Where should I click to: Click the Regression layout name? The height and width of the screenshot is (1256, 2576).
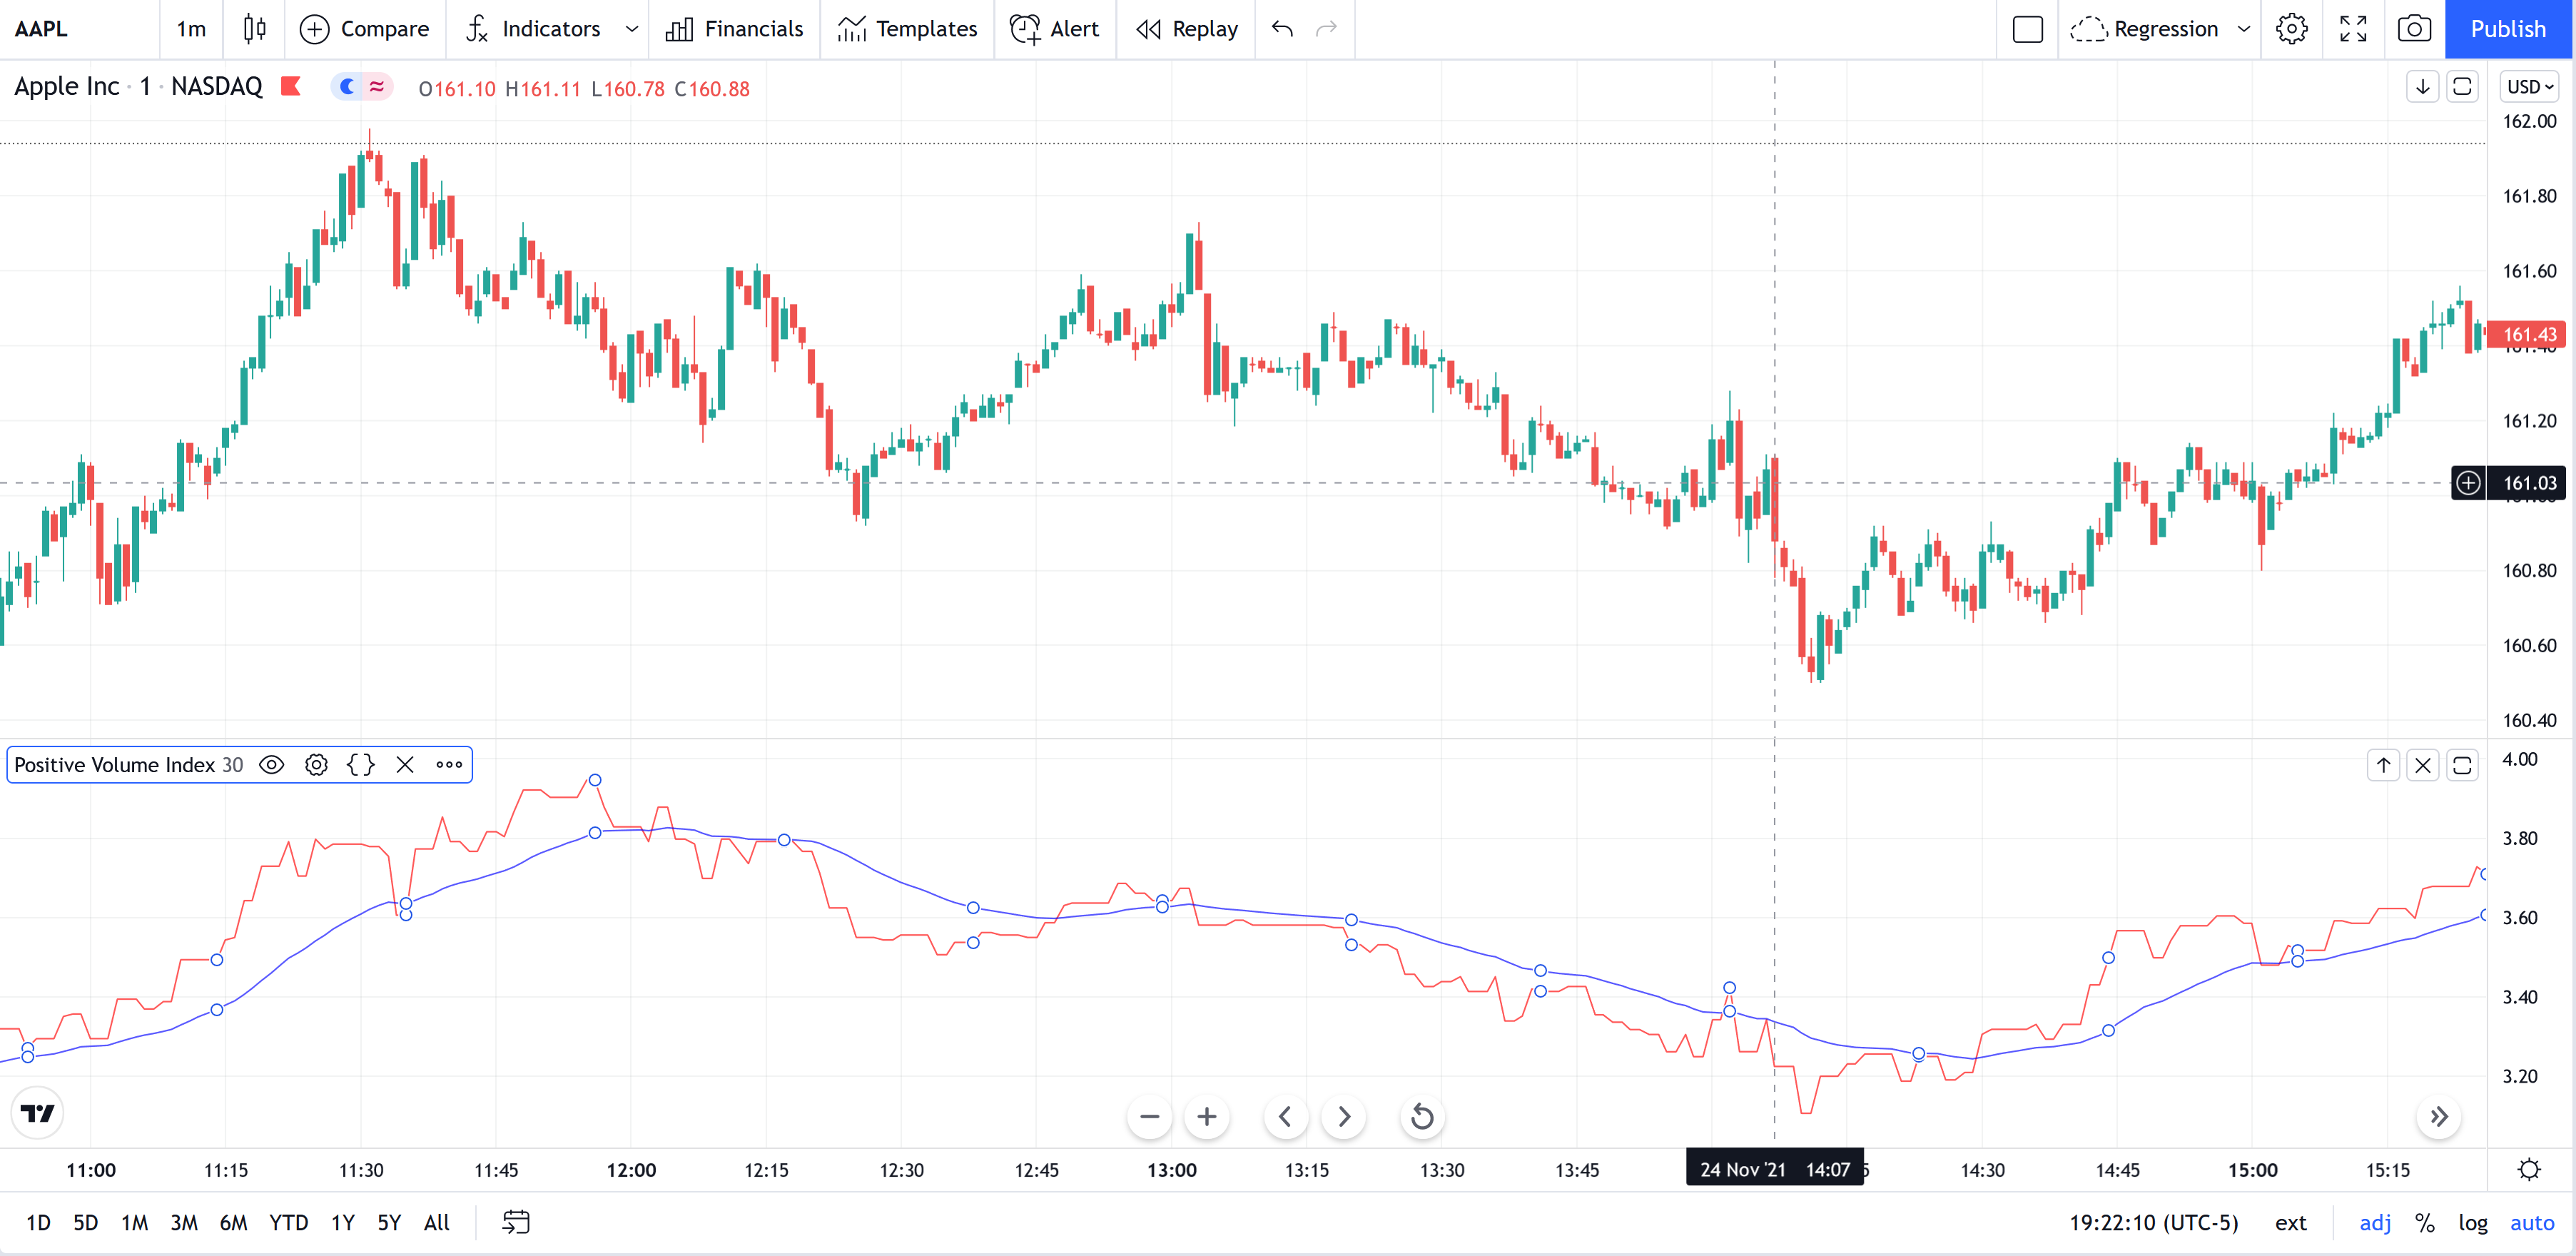coord(2165,29)
